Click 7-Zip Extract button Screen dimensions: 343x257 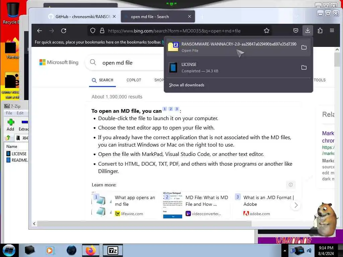pos(23,125)
